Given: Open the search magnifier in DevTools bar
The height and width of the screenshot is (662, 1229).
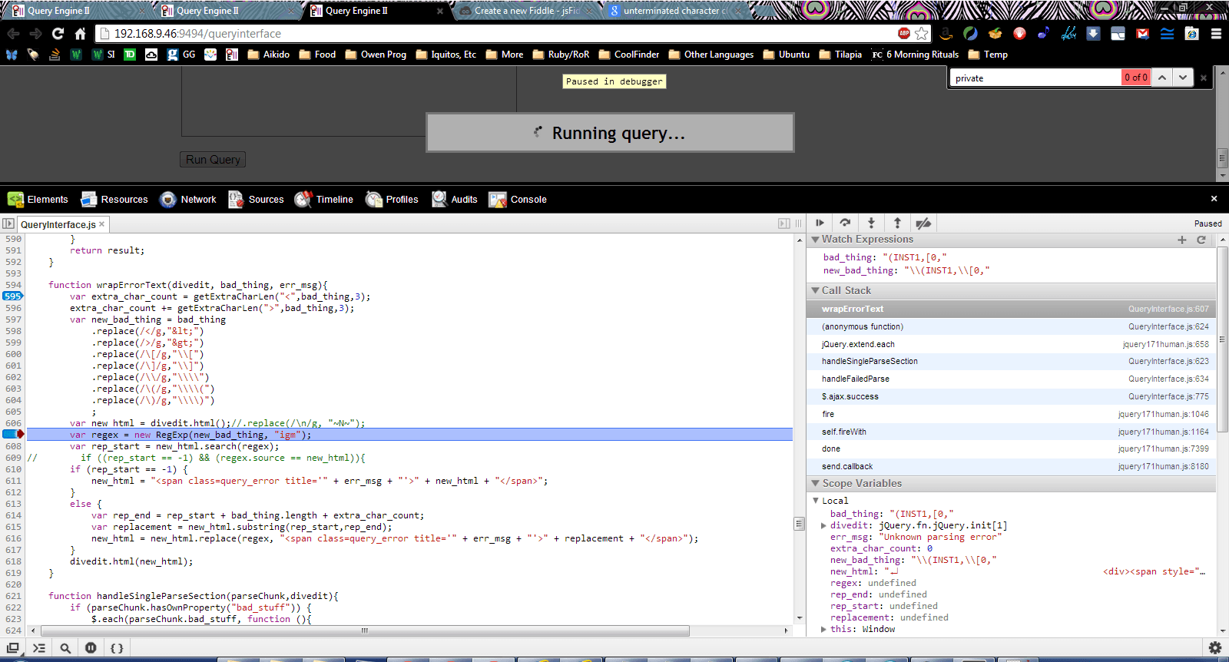Looking at the screenshot, I should [x=65, y=648].
